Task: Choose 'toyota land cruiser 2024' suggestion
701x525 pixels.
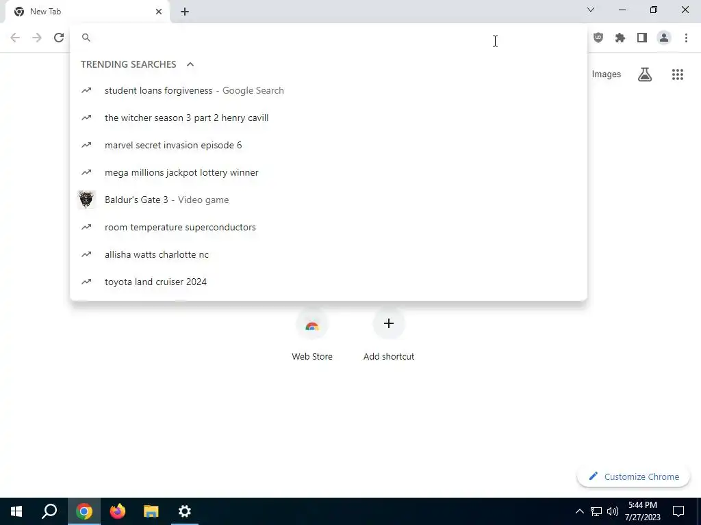Action: click(x=329, y=282)
